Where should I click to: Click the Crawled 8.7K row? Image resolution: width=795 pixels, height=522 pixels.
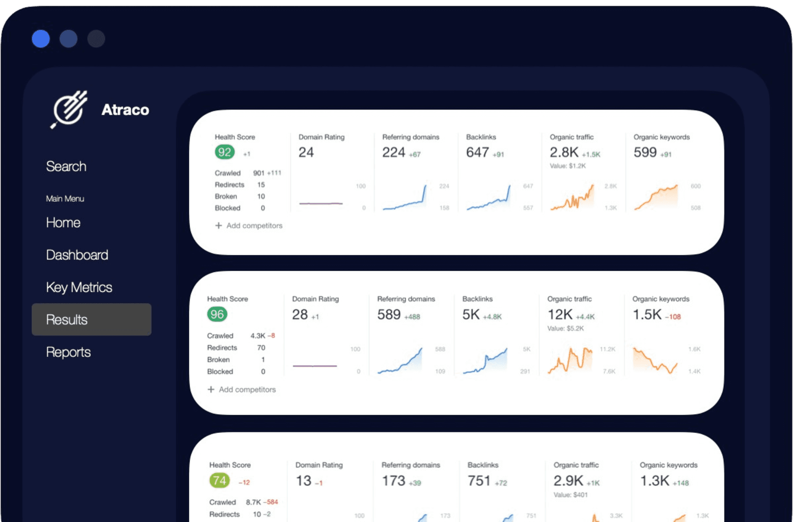(243, 502)
